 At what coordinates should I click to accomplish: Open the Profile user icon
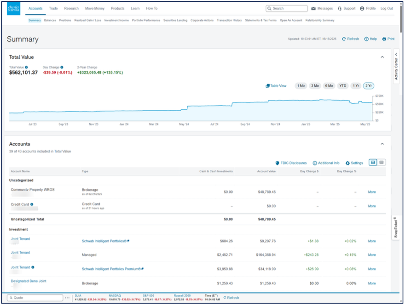coord(362,9)
